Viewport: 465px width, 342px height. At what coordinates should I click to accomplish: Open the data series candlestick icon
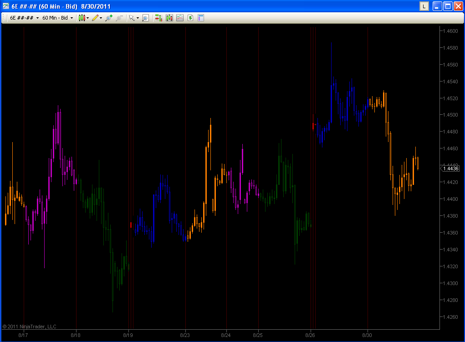tap(169, 18)
